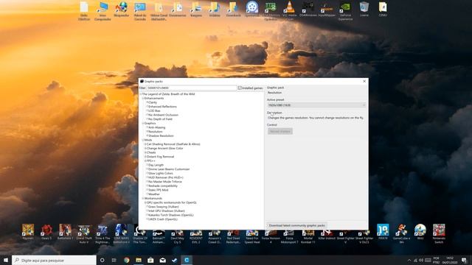Launch the Grand Theft Auto V shortcut
Image resolution: width=472 pixels, height=265 pixels.
pyautogui.click(x=84, y=233)
